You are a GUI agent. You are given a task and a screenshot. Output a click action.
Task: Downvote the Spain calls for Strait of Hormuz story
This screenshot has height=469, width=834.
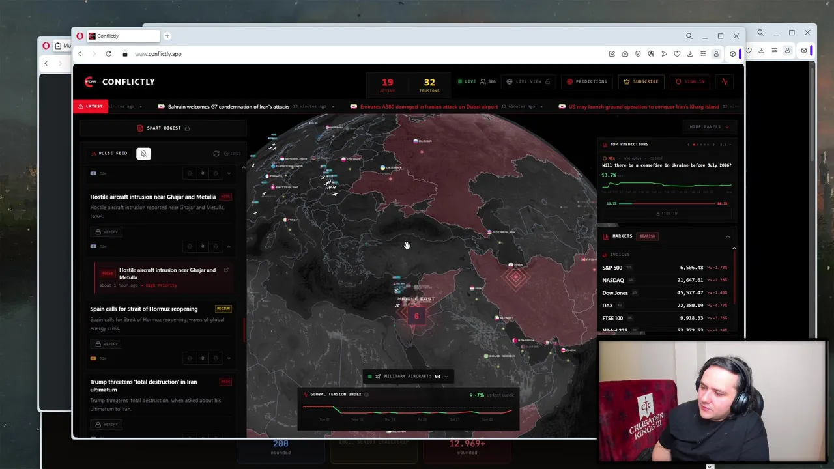pyautogui.click(x=216, y=358)
